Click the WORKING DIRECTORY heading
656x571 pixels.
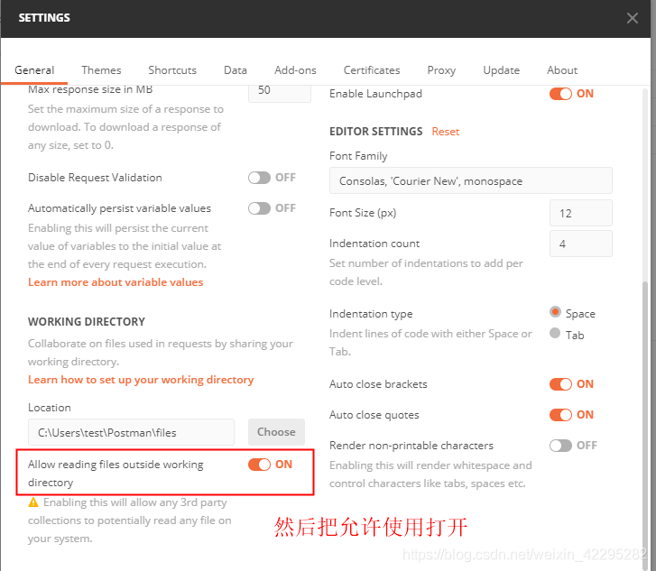coord(87,322)
